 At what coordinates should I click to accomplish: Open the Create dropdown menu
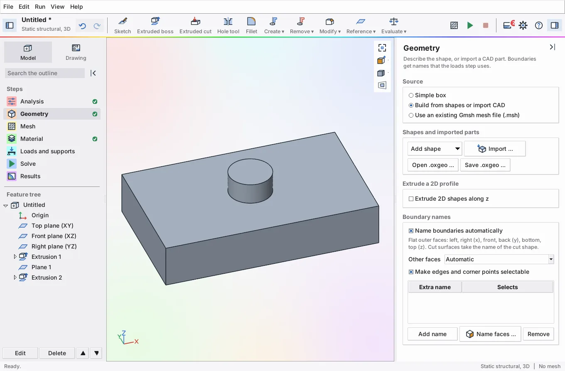274,25
